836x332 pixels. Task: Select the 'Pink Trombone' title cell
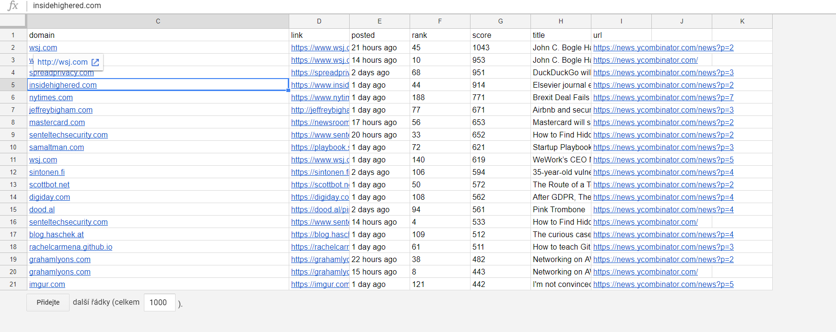[561, 209]
